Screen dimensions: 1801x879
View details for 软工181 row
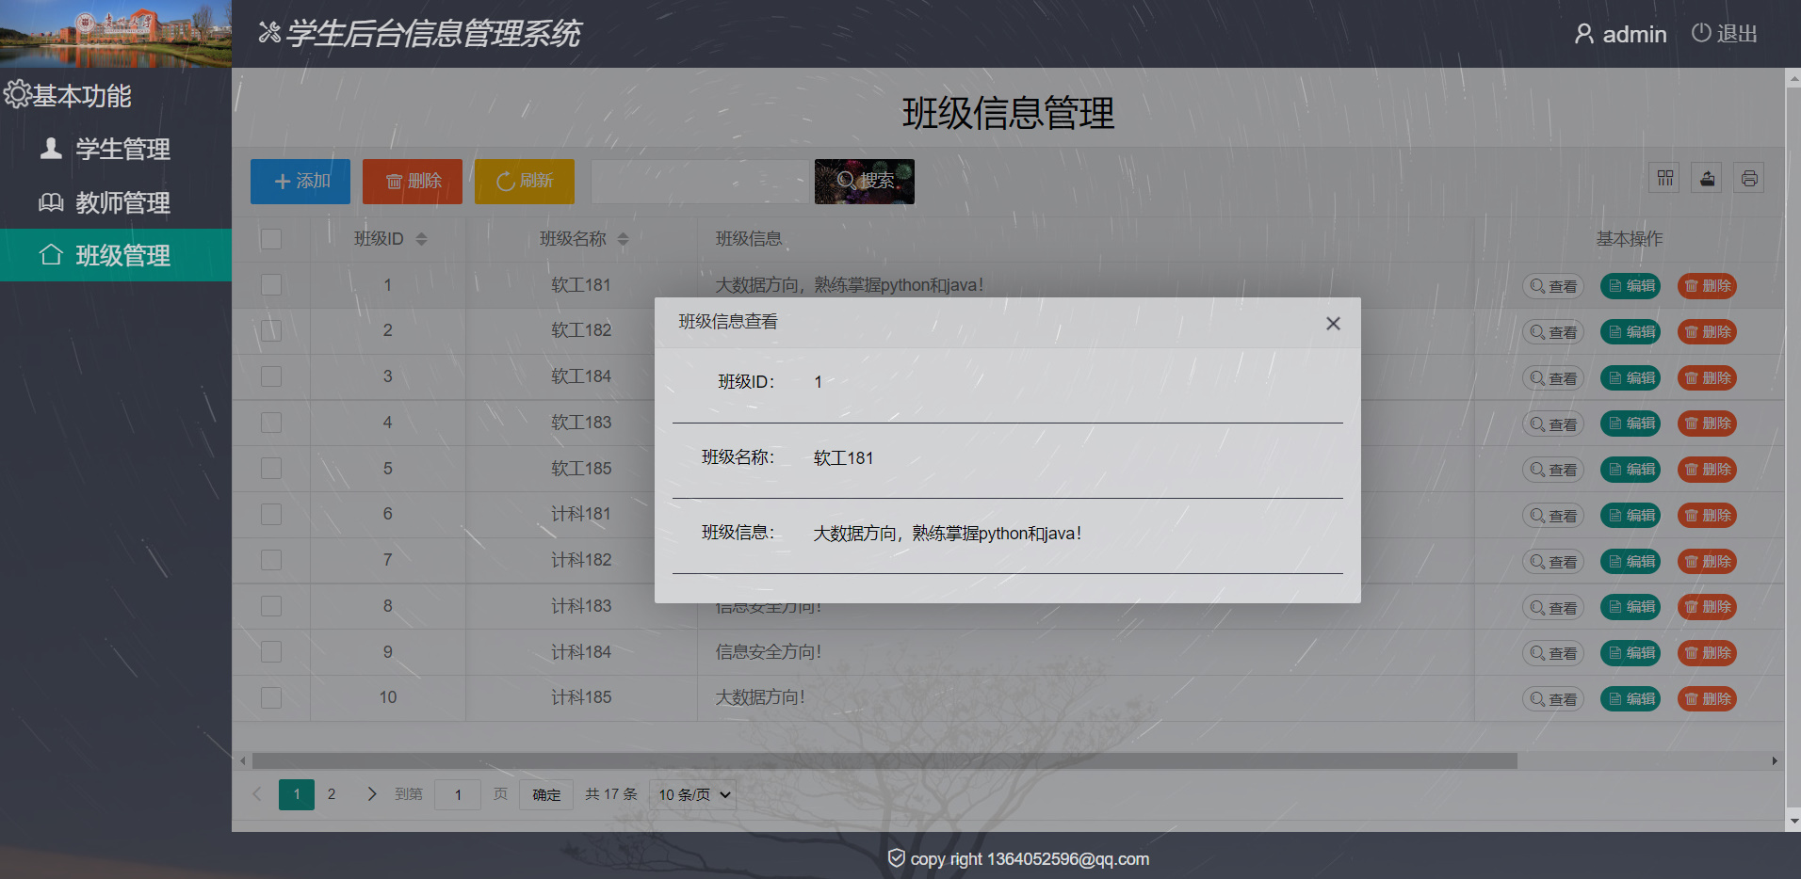point(1553,286)
